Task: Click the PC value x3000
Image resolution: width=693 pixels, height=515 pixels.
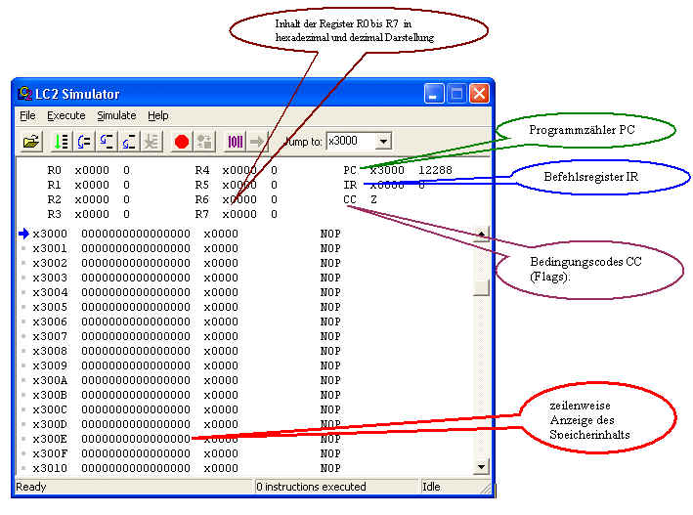Action: [x=387, y=170]
